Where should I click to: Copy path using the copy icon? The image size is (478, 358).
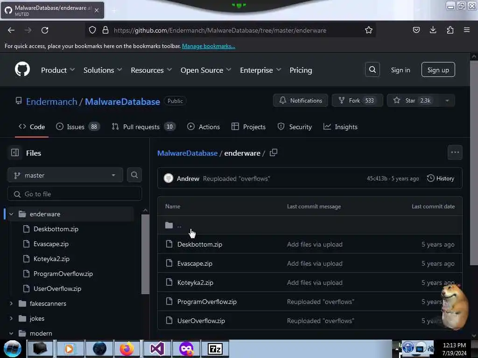pos(274,152)
